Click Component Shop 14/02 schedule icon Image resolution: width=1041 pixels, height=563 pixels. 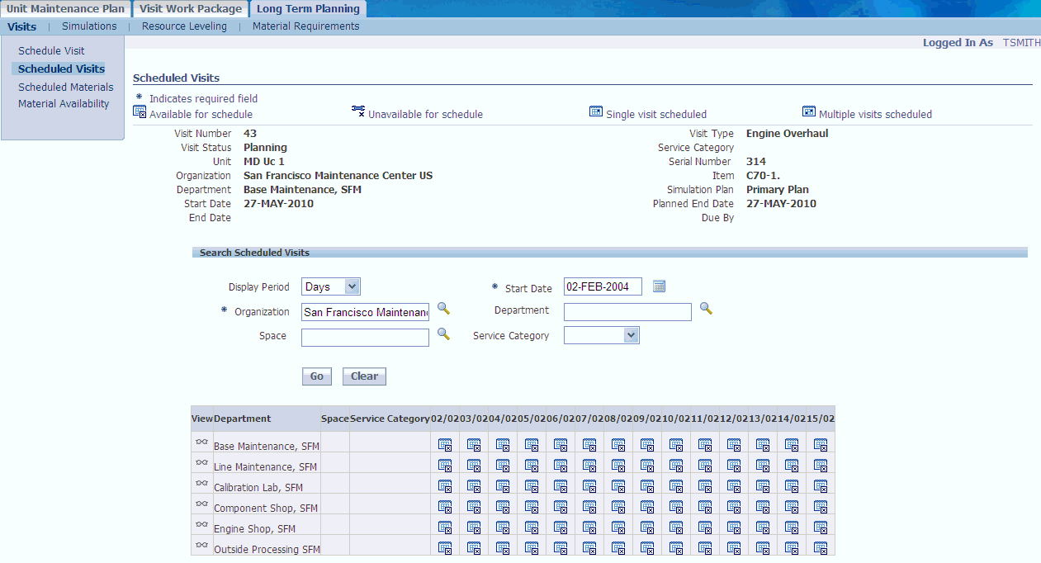pos(792,506)
